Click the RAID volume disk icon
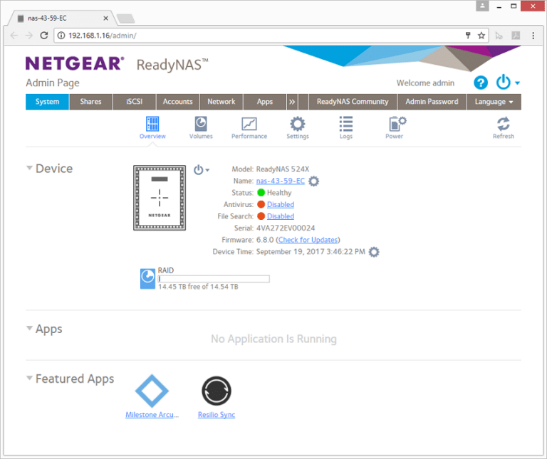This screenshot has height=459, width=547. click(x=147, y=278)
